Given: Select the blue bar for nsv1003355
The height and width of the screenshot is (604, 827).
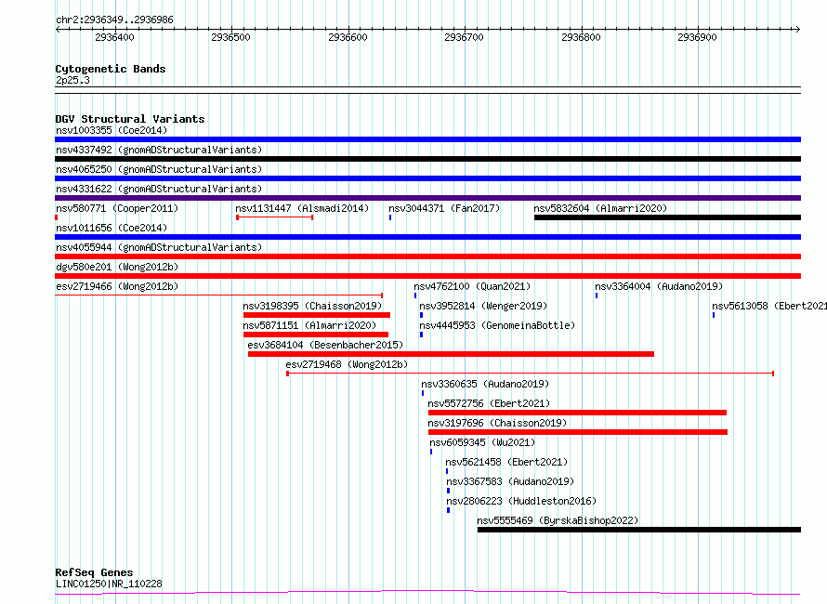Looking at the screenshot, I should (427, 139).
